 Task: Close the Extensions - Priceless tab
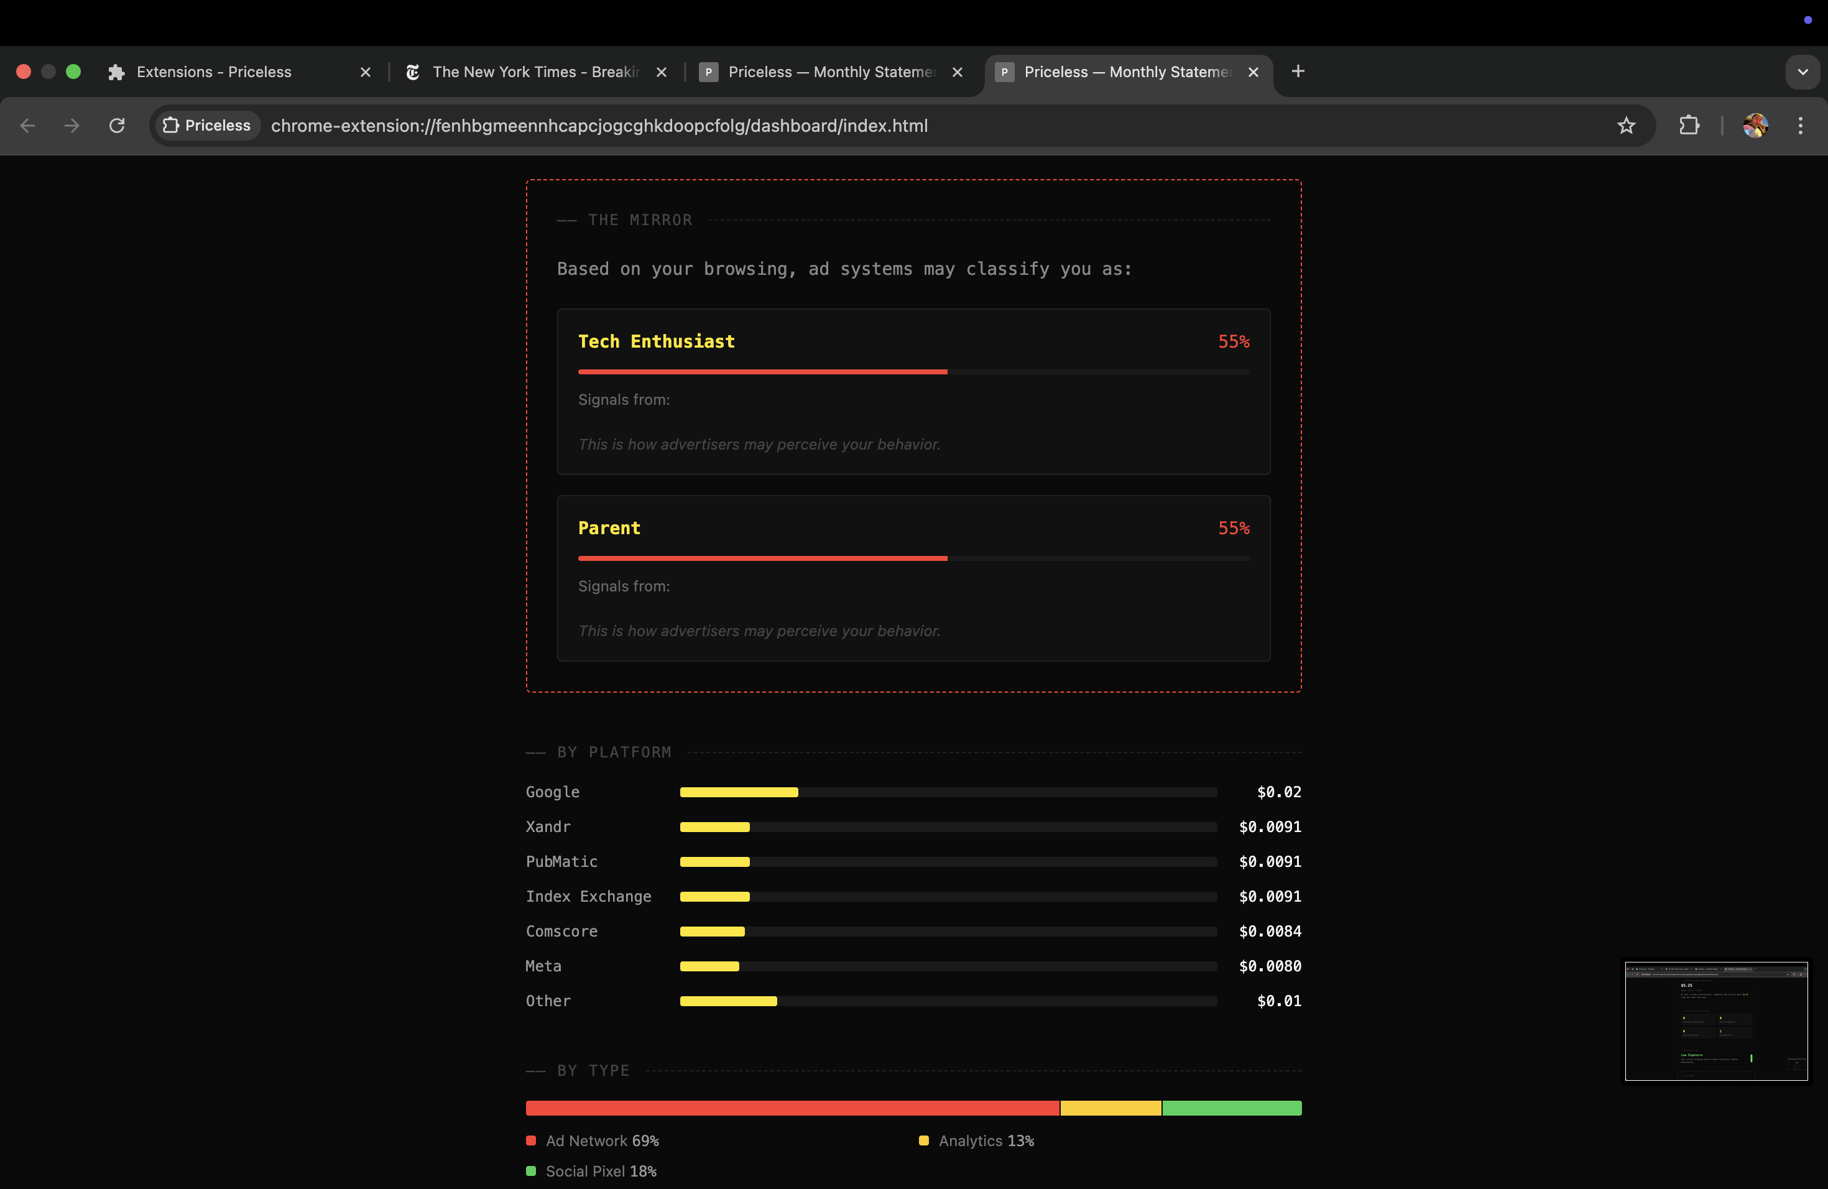coord(366,72)
